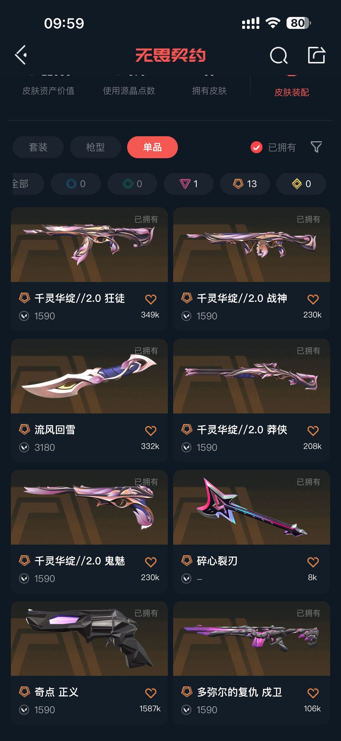Open the 多弥尔的复仇 戍卫 skin image
This screenshot has width=341, height=741.
252,638
